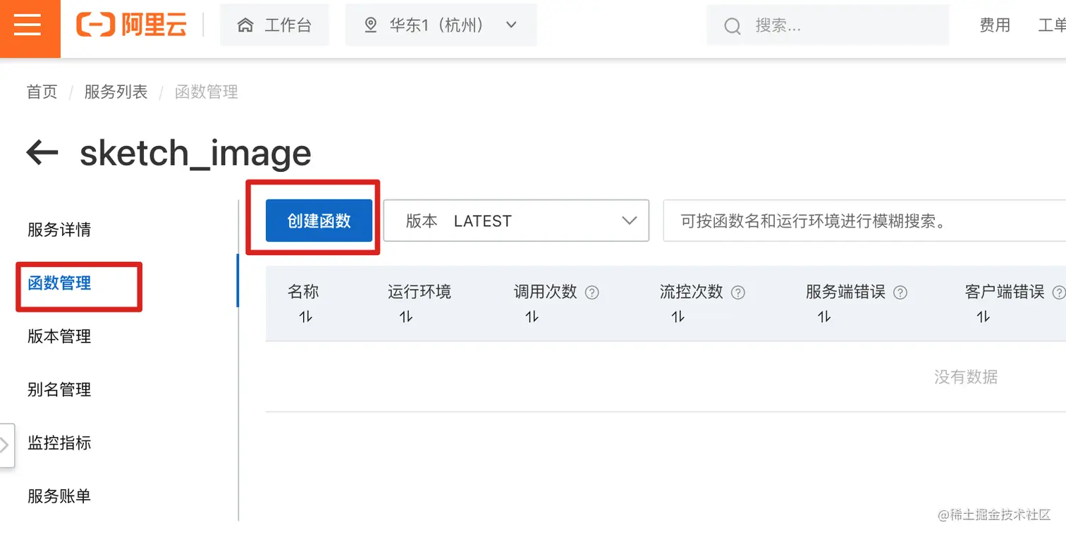Open the orange hamburger main menu

pos(29,27)
